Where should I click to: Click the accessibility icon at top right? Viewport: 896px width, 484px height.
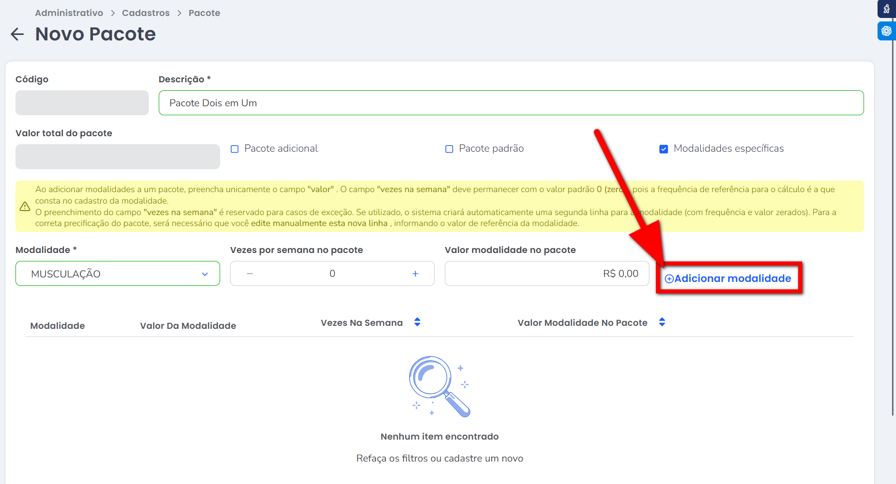[887, 9]
